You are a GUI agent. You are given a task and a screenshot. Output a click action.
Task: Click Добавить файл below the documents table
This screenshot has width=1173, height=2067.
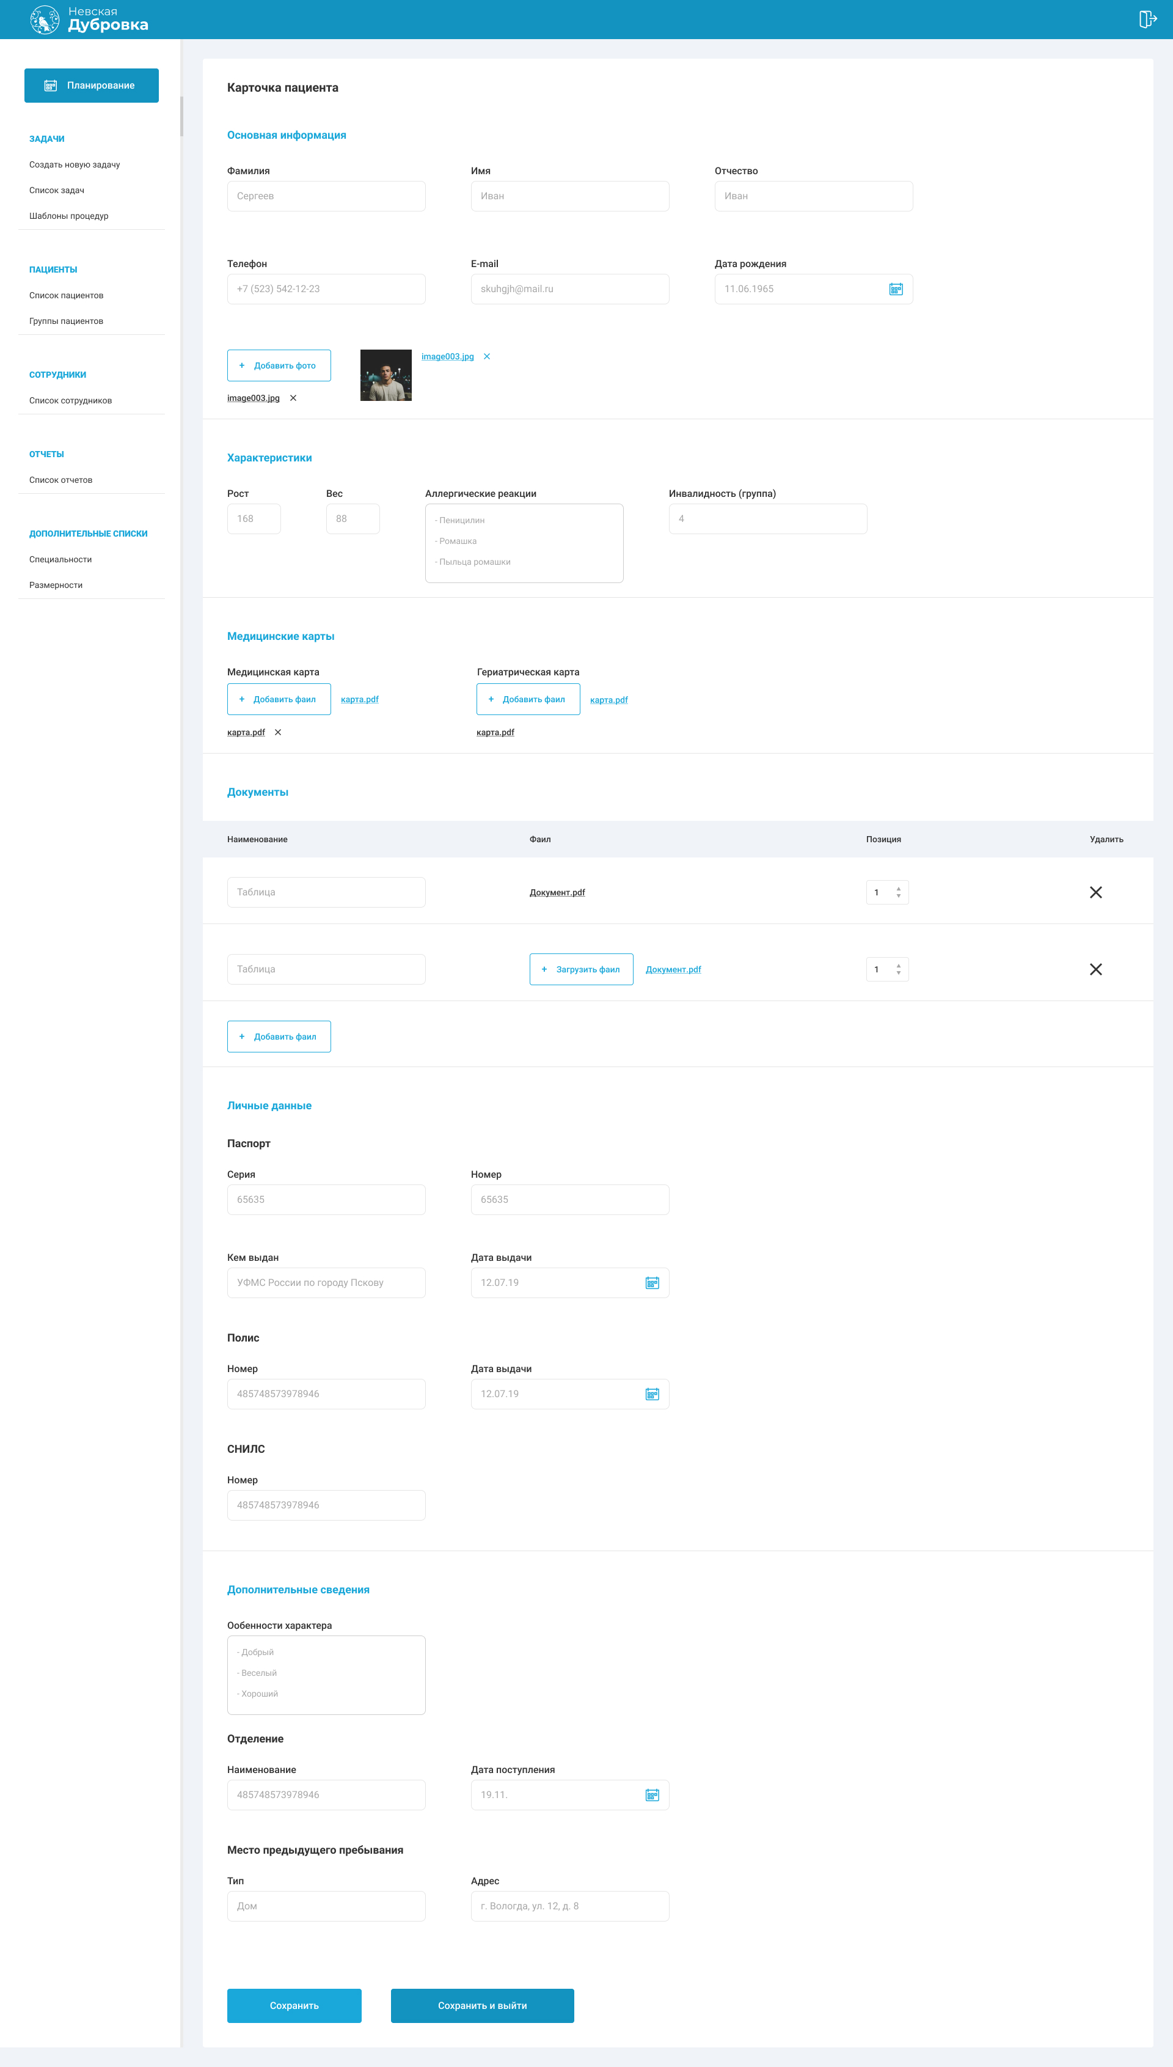[x=279, y=1037]
